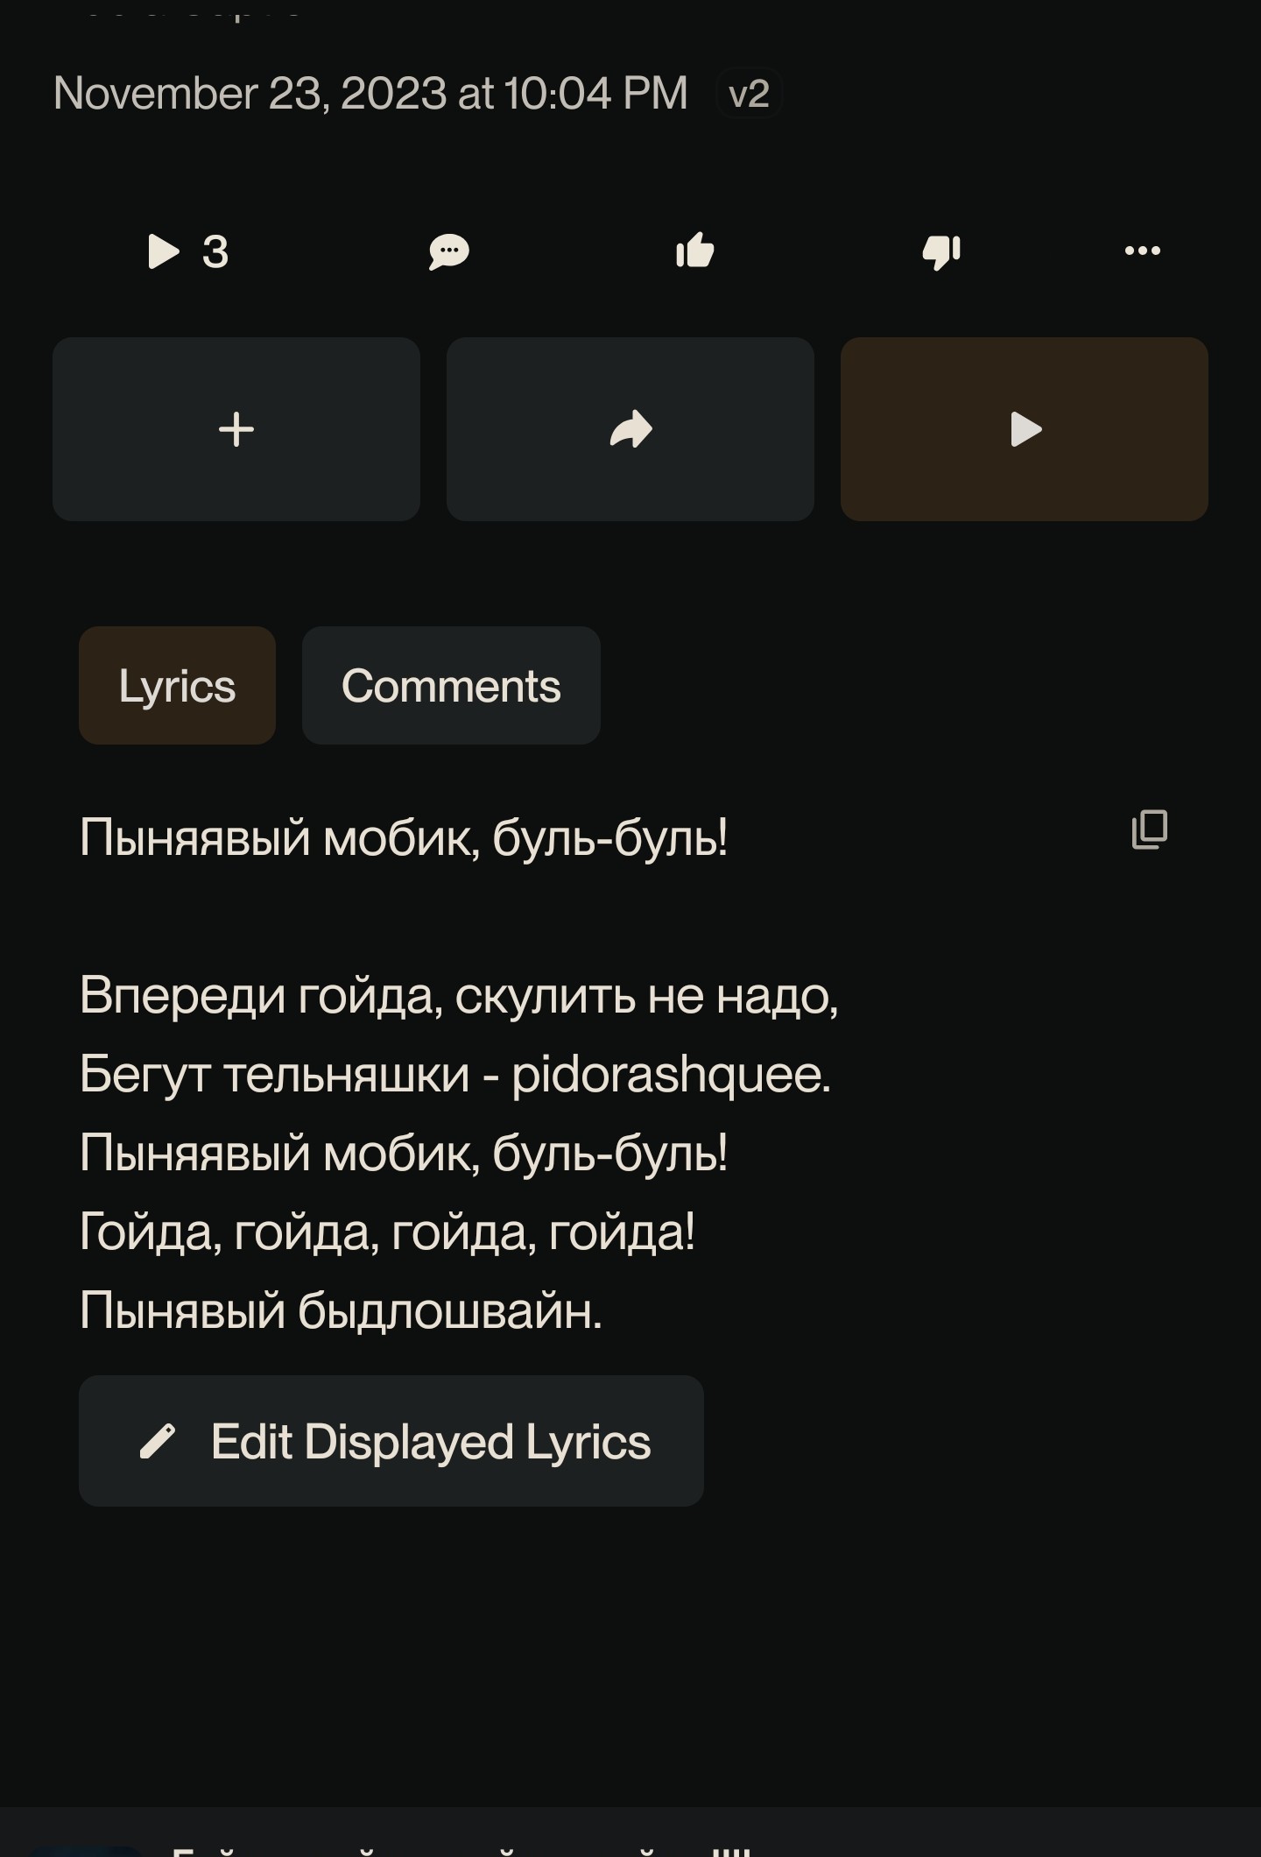Like the song with thumbs up
Viewport: 1261px width, 1857px height.
tap(695, 251)
